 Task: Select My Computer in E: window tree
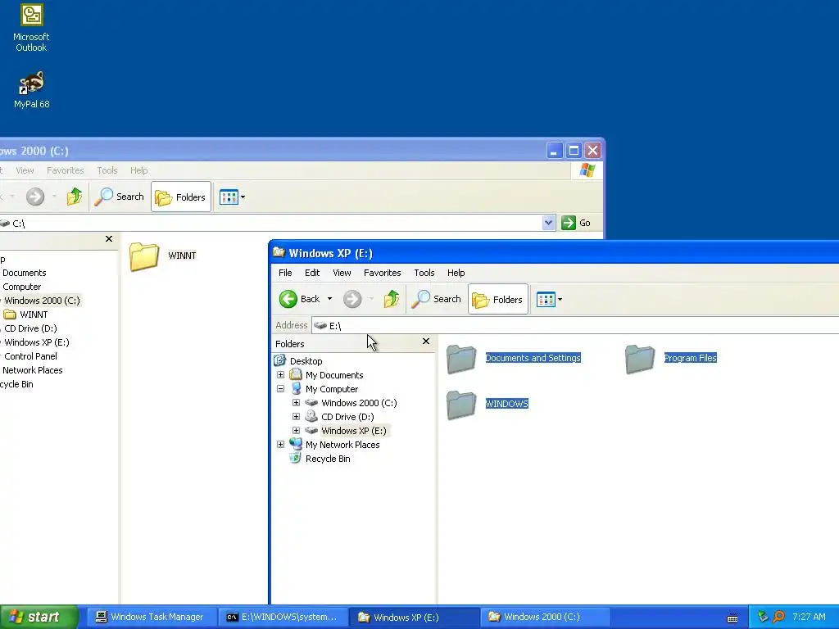pos(332,389)
